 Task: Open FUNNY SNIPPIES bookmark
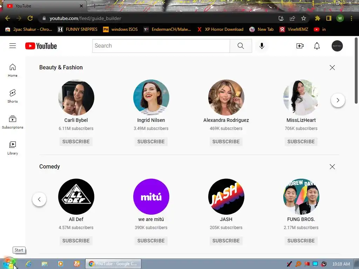coord(77,29)
